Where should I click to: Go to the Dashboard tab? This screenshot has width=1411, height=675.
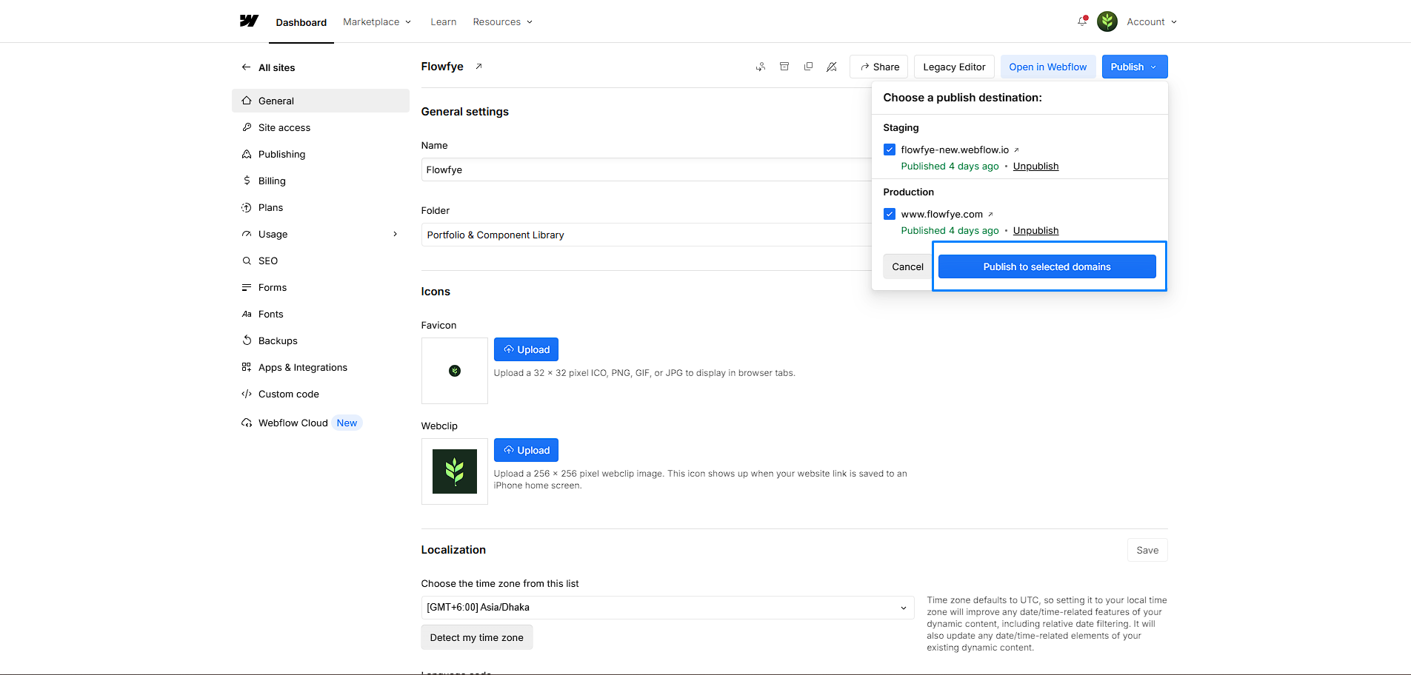[x=301, y=22]
